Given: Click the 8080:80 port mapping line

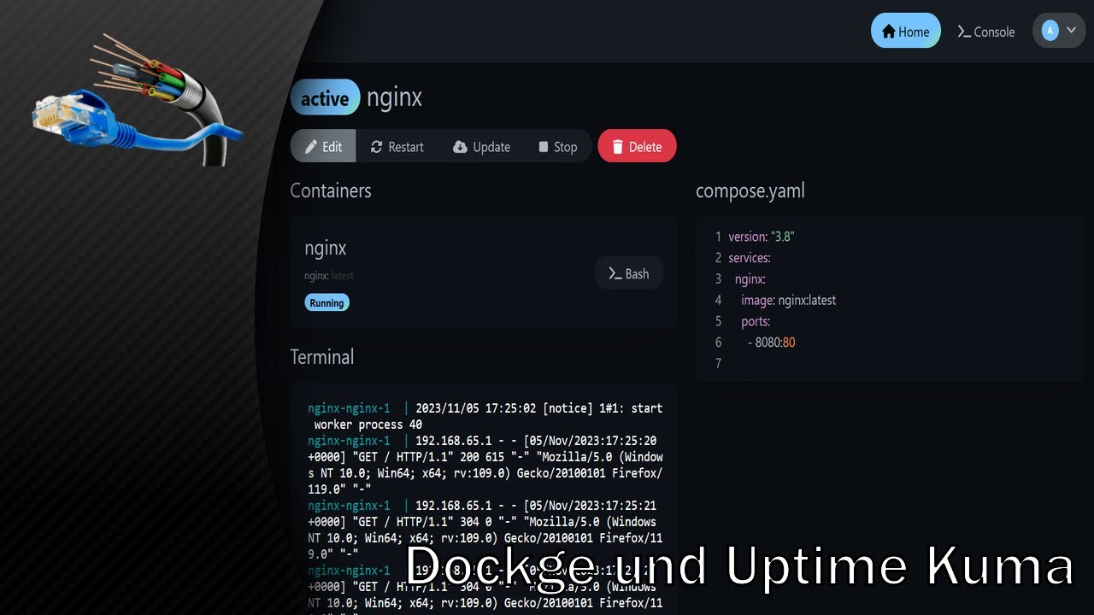Looking at the screenshot, I should [x=771, y=343].
